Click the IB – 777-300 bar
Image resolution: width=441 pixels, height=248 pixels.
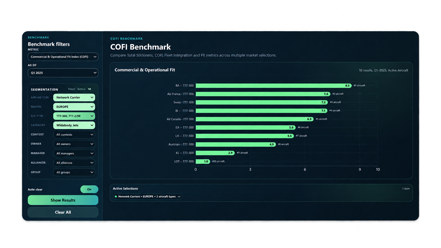pyautogui.click(x=261, y=111)
